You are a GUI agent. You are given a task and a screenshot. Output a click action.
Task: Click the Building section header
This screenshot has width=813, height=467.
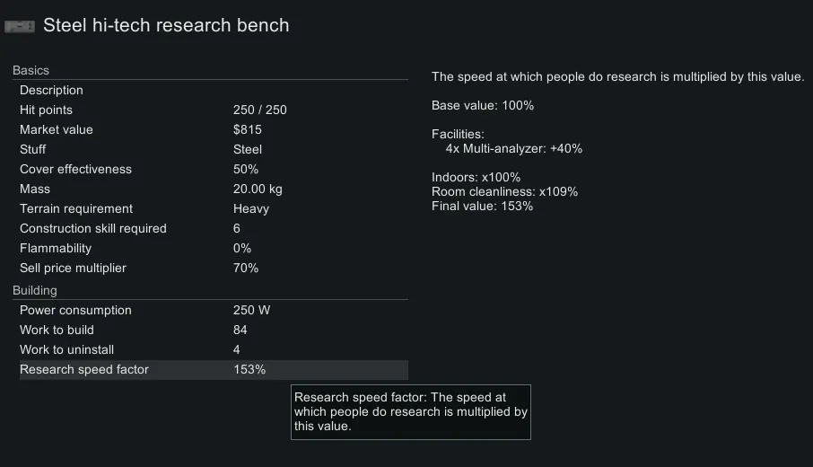click(x=35, y=290)
